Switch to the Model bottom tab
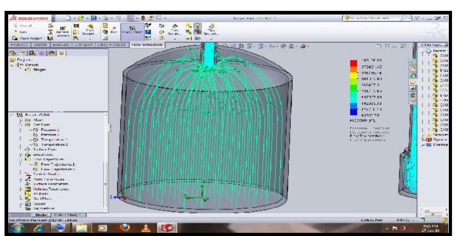Viewport: 457px width, 236px height. coord(41,215)
